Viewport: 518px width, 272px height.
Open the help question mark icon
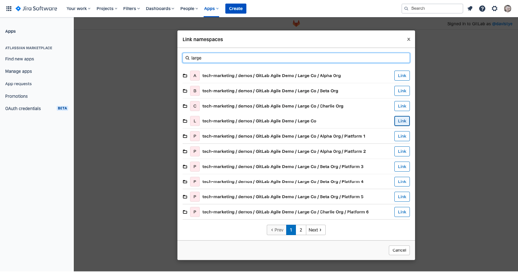tap(482, 9)
